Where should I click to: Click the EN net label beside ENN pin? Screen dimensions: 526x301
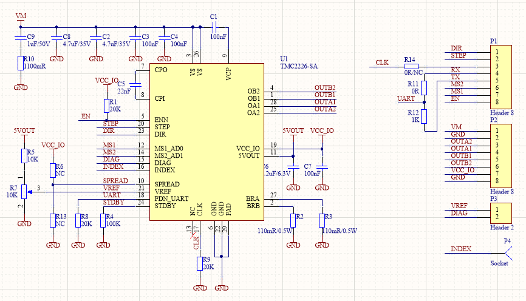pos(86,117)
